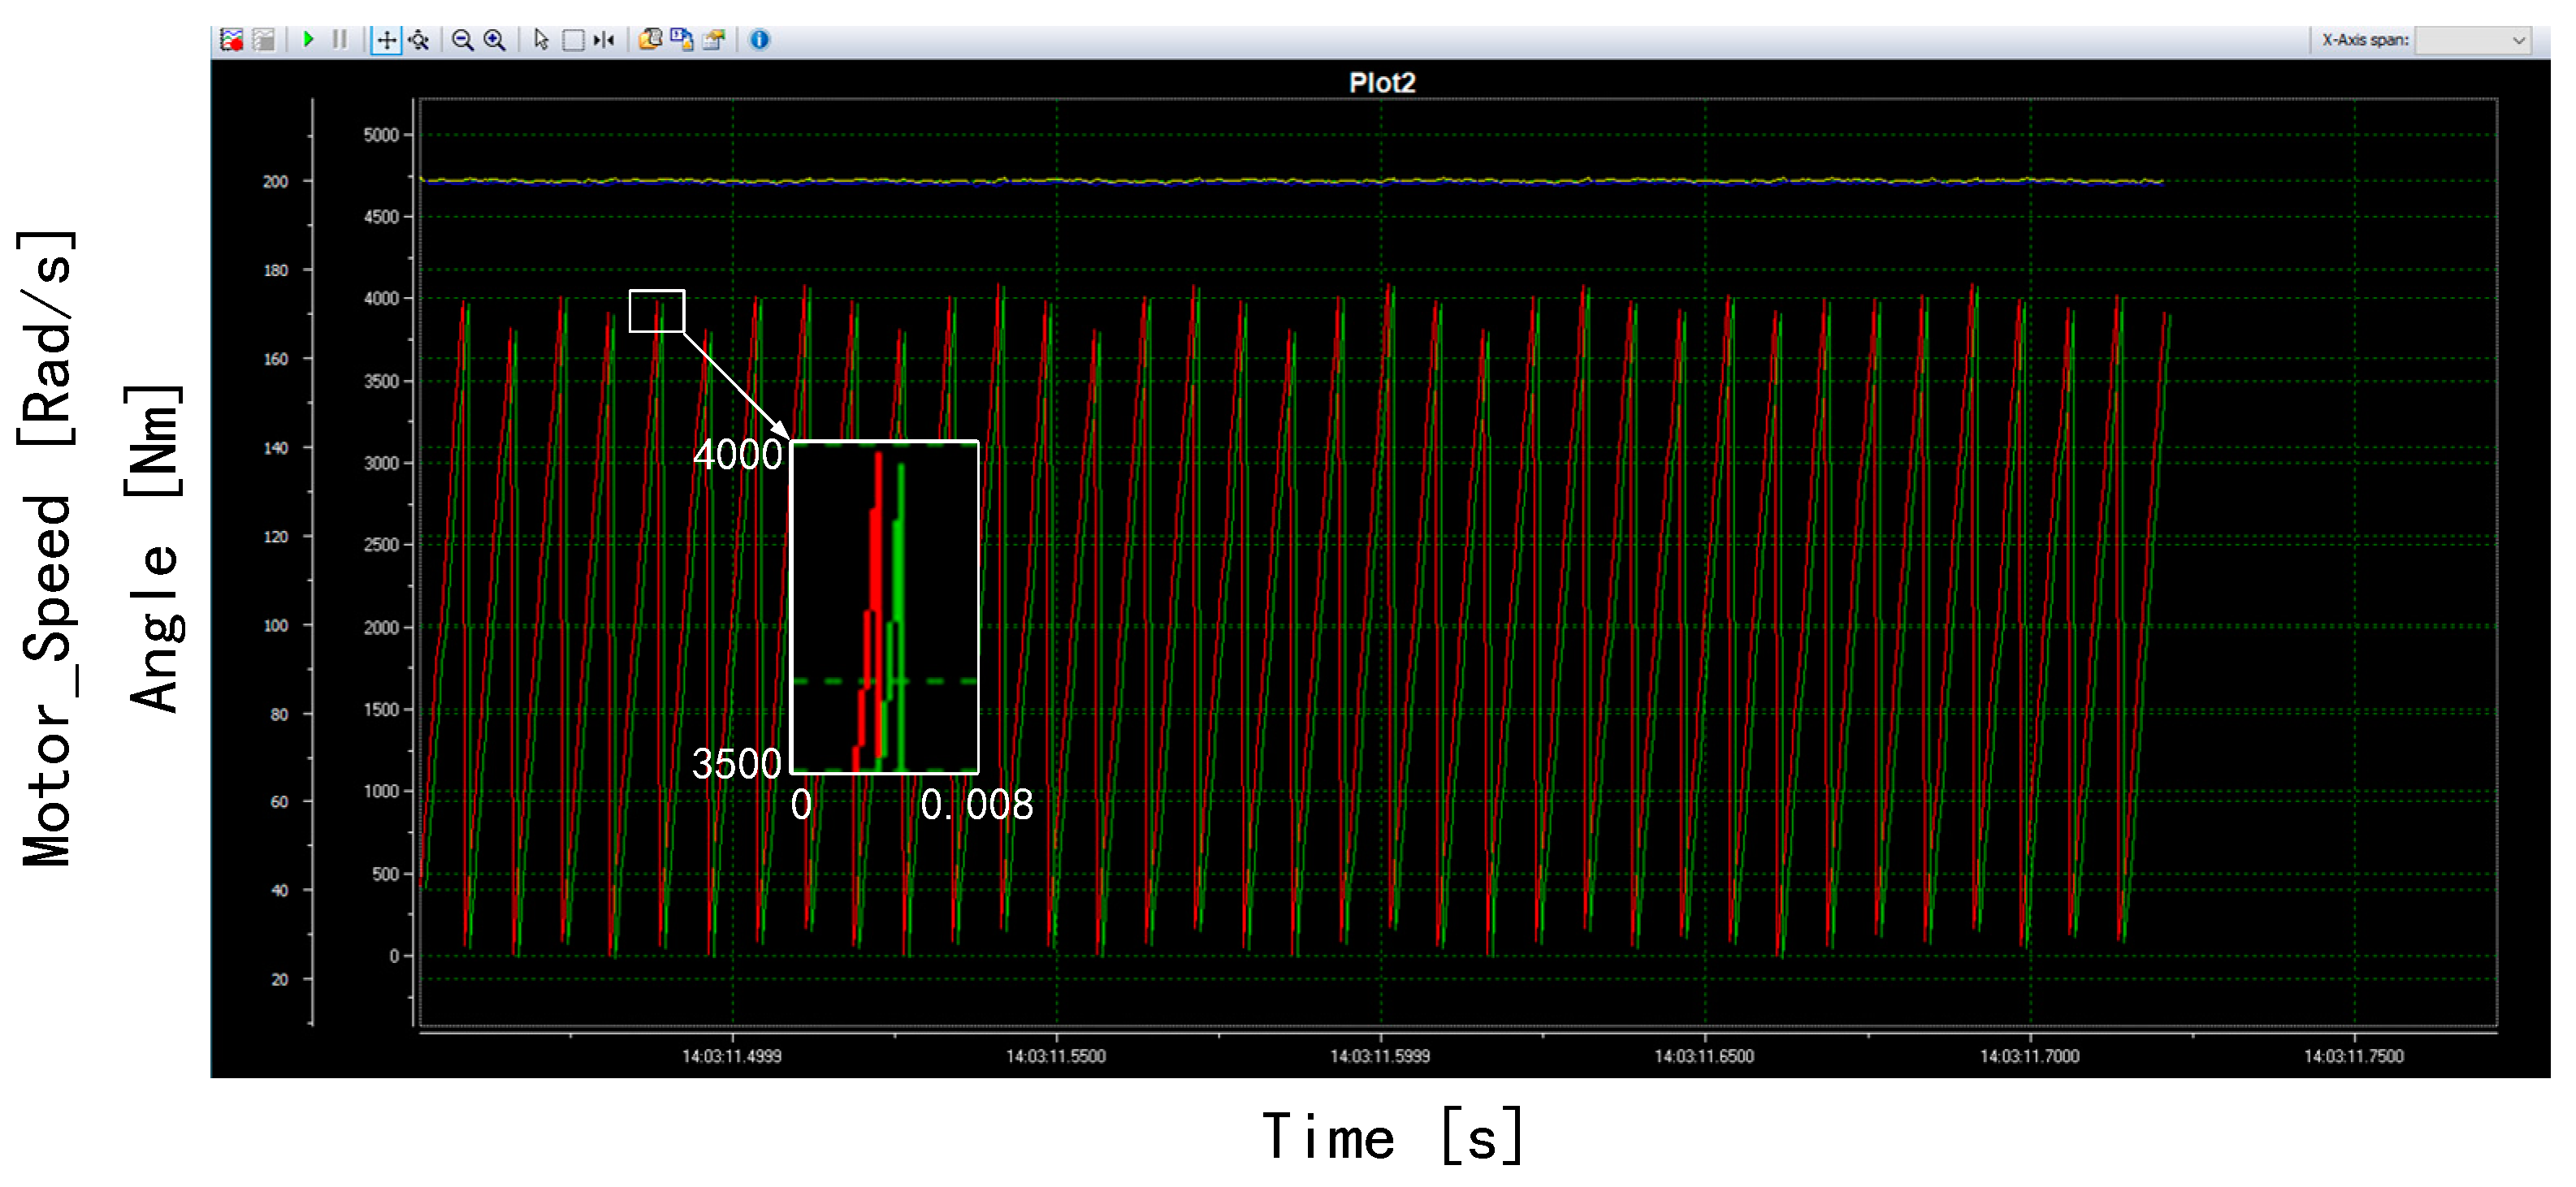Click the cursor marker tool icon
2576x1187 pixels.
[x=604, y=40]
